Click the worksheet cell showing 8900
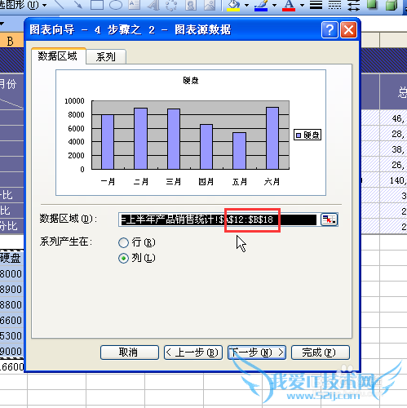Screen dimensions: 407x408 click(11, 289)
